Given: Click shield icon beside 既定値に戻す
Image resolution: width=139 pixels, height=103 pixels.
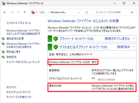Looking at the screenshot, I should [3, 52].
